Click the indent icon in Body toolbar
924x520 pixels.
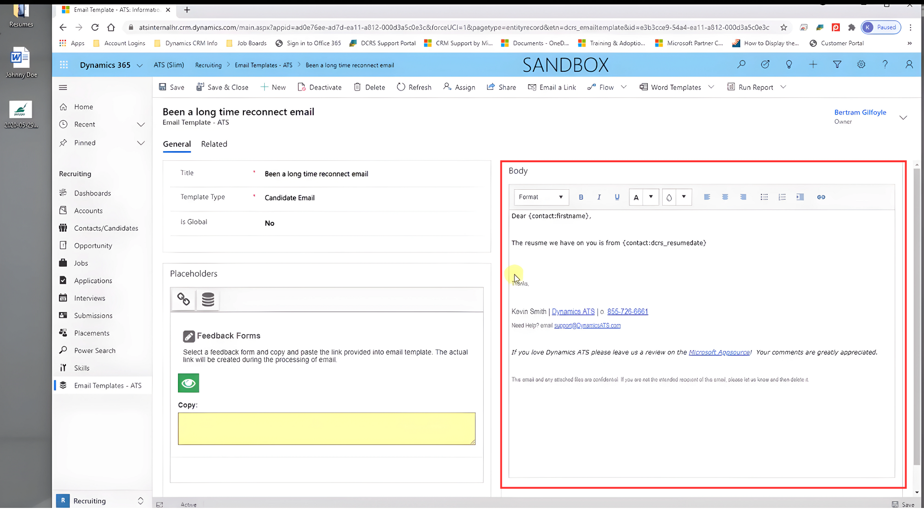(x=800, y=197)
